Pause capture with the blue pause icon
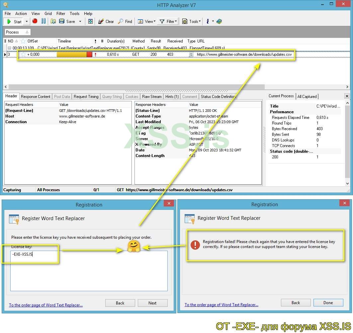Screen dimensions: 353x333 [44, 21]
